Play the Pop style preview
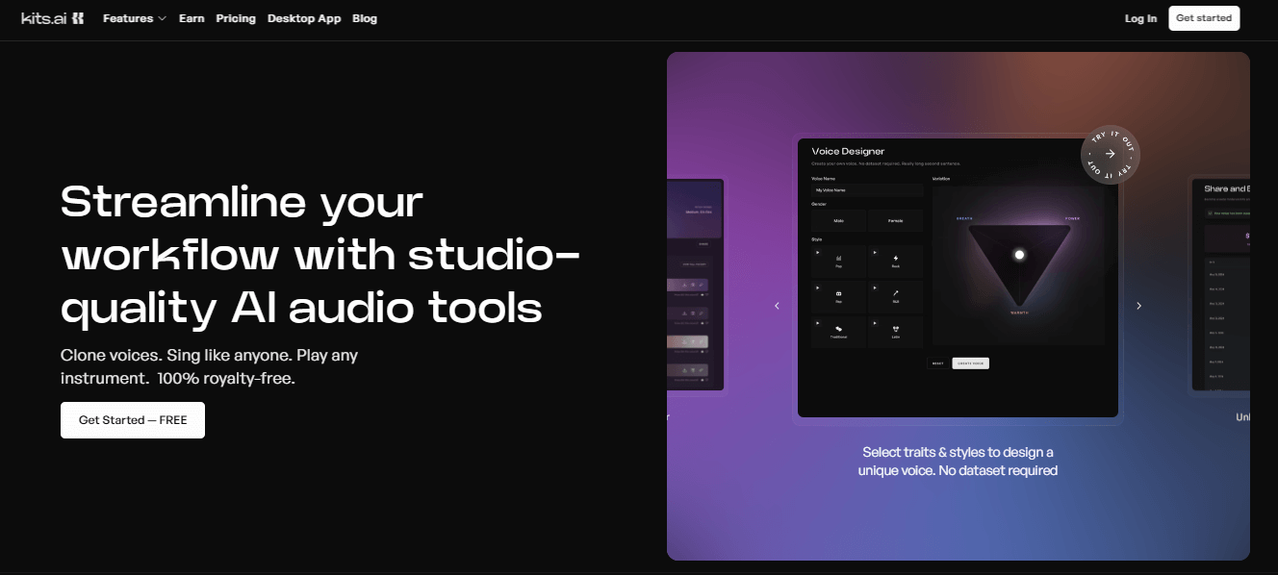 point(818,253)
